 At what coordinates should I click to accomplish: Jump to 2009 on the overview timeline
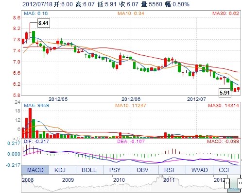[x=68, y=180]
